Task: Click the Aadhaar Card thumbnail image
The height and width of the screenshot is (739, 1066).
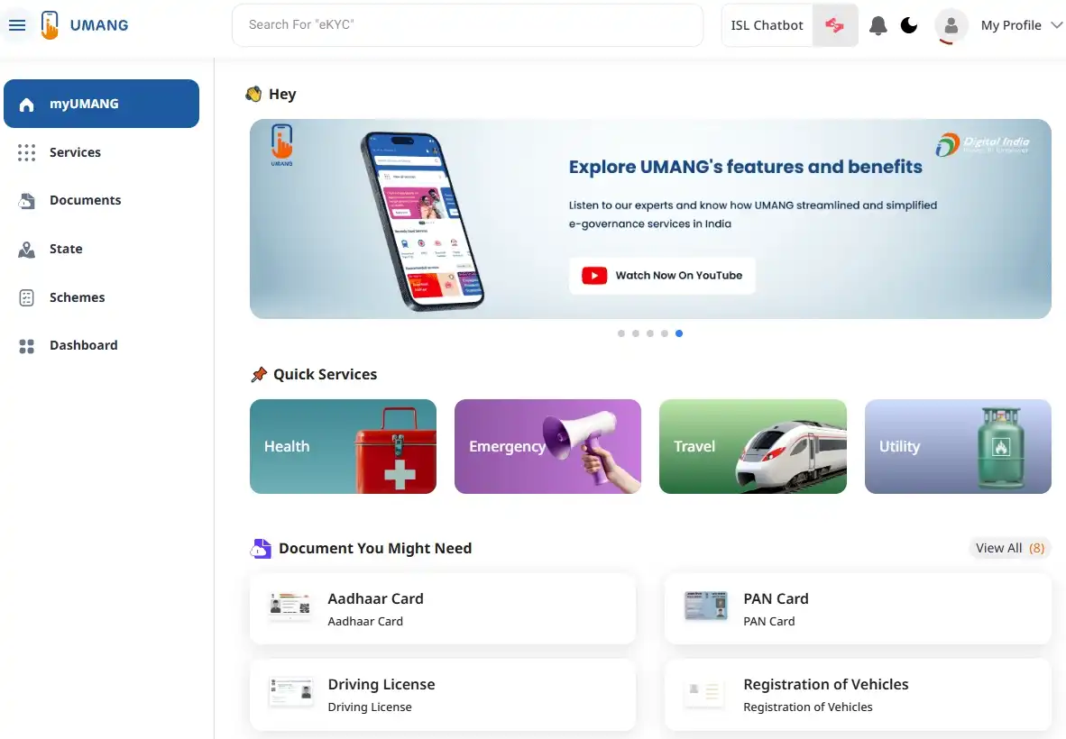Action: pyautogui.click(x=290, y=605)
